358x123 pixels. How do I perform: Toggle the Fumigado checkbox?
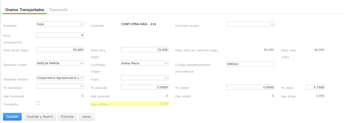pyautogui.click(x=38, y=103)
